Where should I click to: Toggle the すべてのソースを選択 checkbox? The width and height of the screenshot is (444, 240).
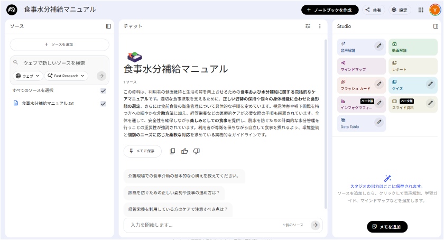103,90
